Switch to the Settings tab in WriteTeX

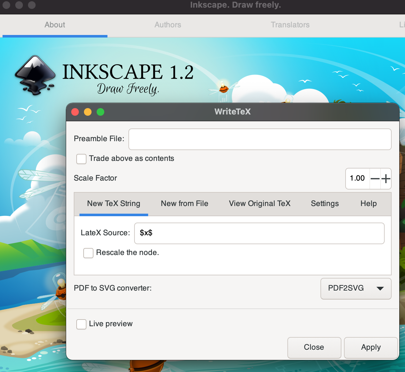[325, 204]
